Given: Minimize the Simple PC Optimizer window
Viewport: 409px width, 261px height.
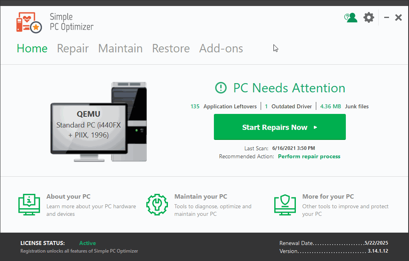Looking at the screenshot, I should [387, 18].
